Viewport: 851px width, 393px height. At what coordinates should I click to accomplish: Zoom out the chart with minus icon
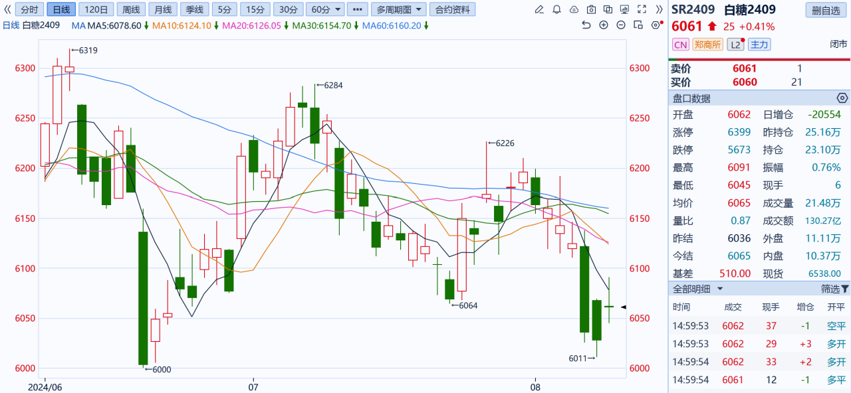pyautogui.click(x=621, y=25)
